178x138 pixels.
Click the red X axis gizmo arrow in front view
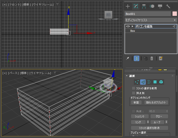point(90,33)
